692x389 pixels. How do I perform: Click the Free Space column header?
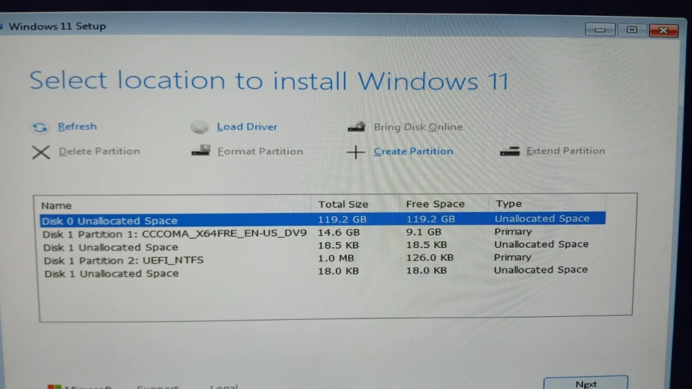click(x=435, y=204)
